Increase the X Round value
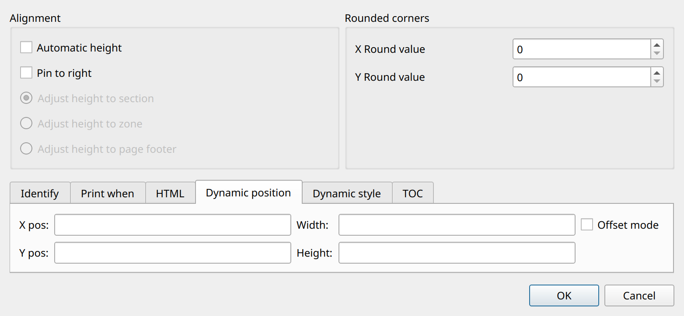684x316 pixels. [657, 45]
